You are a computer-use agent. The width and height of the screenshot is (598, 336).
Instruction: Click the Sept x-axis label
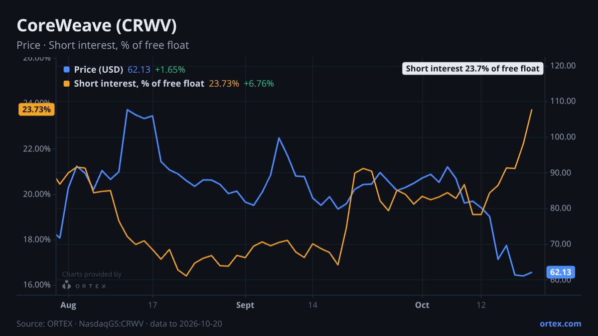245,305
